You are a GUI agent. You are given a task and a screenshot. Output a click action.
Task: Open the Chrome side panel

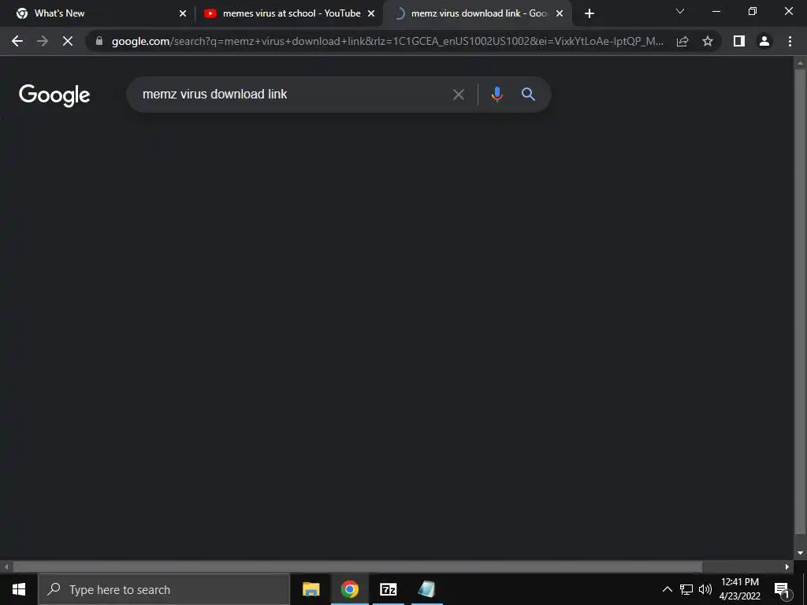(739, 41)
